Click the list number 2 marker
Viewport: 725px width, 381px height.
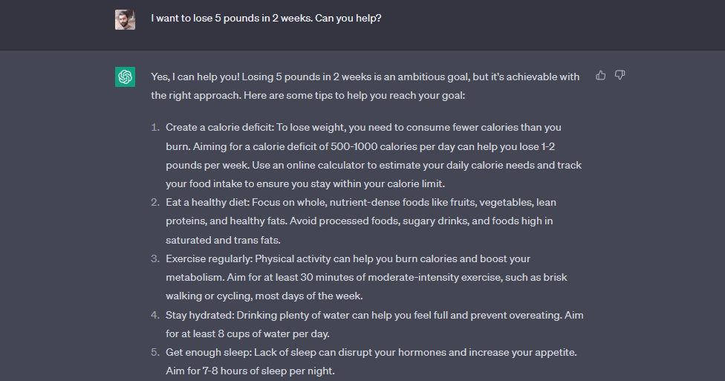coord(155,203)
